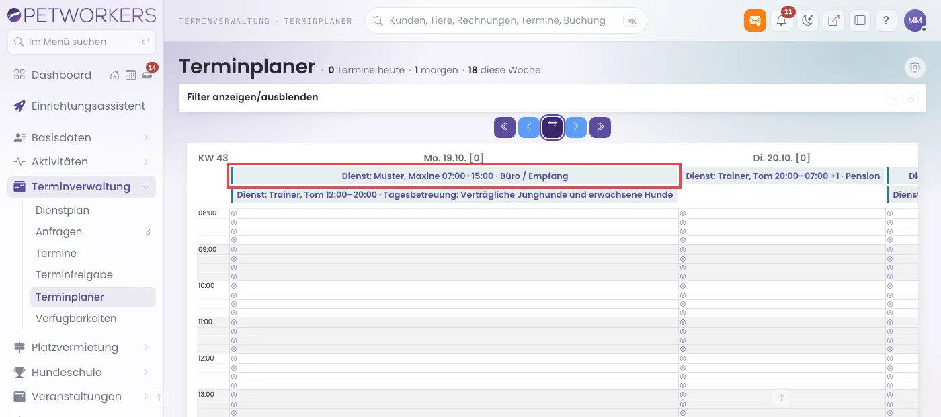Open Verfügbarkeiten submenu item
941x417 pixels.
click(x=93, y=318)
